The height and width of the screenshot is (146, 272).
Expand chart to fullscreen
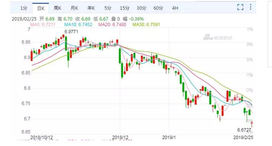[x=240, y=7]
